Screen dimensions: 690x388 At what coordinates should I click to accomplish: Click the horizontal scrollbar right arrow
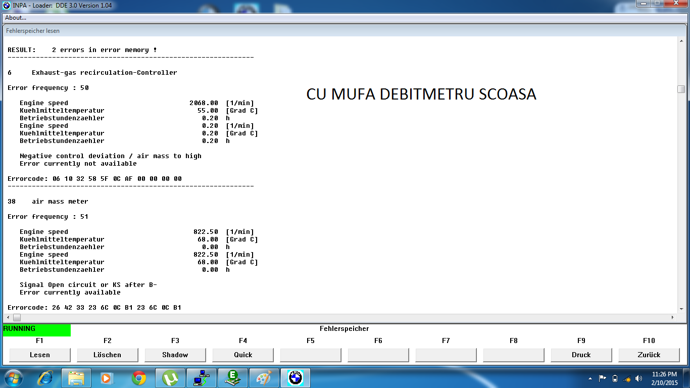tap(672, 318)
